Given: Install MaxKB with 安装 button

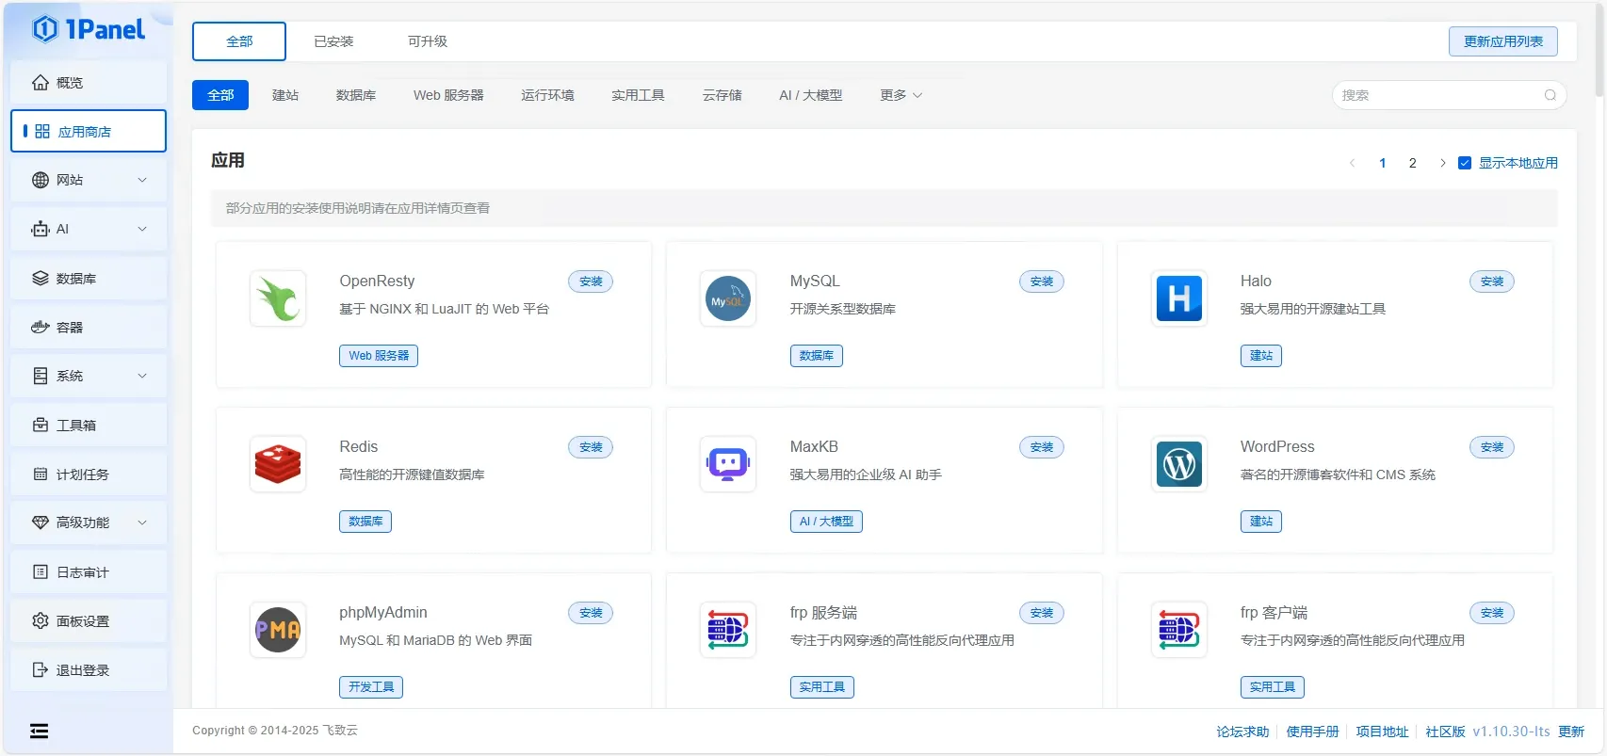Looking at the screenshot, I should click(1042, 447).
